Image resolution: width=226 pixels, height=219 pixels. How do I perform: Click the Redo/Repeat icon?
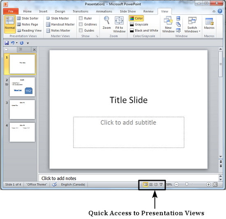click(x=22, y=43)
